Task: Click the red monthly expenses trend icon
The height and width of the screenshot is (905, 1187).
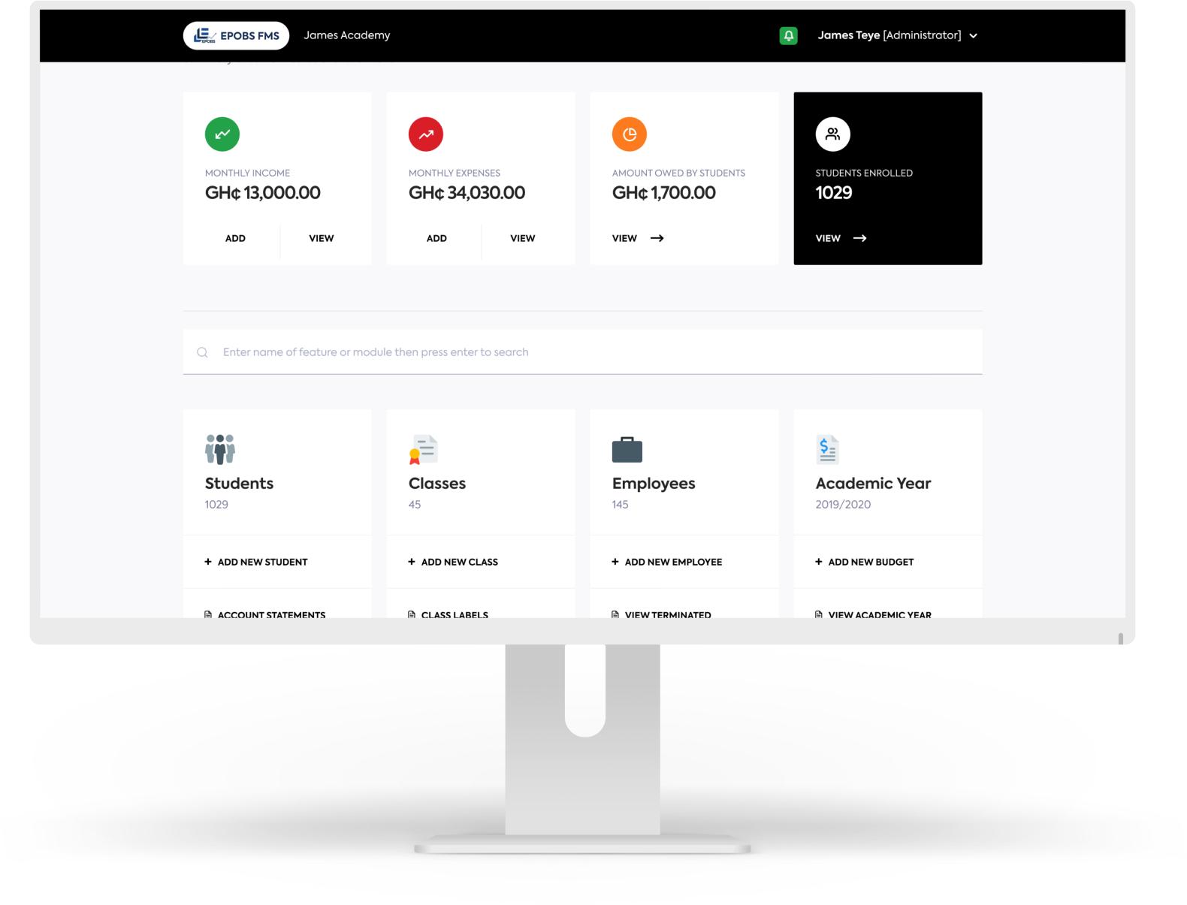Action: click(x=426, y=134)
